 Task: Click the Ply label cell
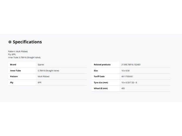(x=22, y=82)
